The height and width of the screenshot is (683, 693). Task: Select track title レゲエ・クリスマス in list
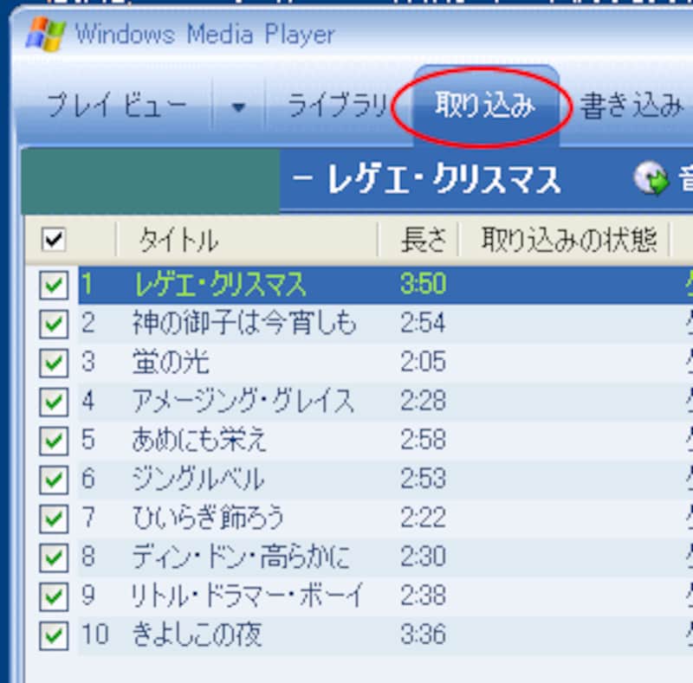click(220, 284)
